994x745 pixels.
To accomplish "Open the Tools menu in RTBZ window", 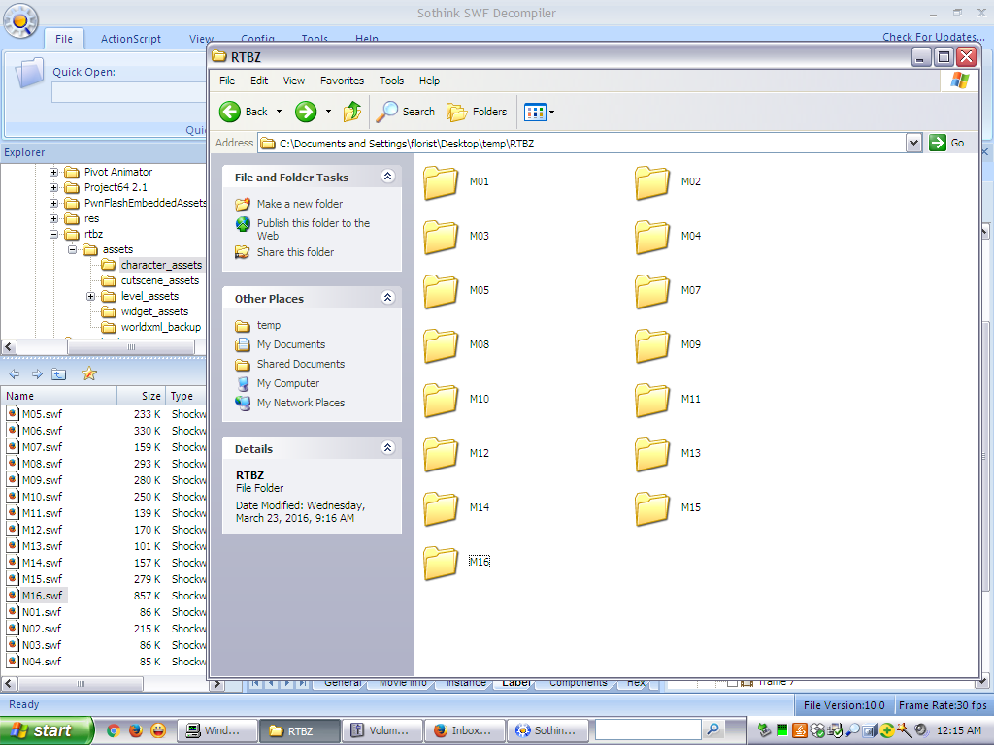I will coord(391,81).
